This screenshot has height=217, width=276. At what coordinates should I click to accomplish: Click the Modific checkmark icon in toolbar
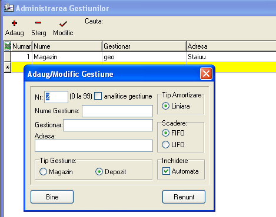click(63, 24)
